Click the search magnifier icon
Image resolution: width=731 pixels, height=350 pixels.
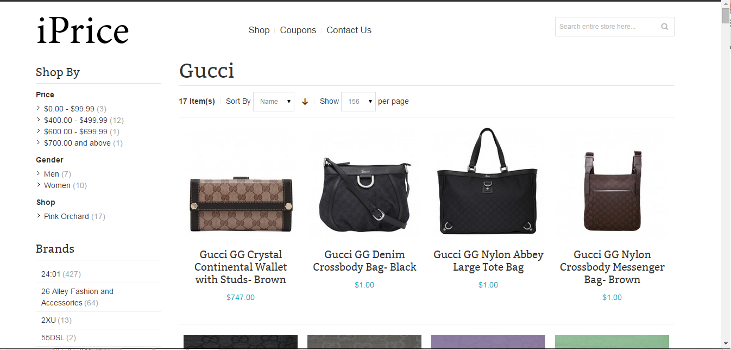[x=664, y=27]
